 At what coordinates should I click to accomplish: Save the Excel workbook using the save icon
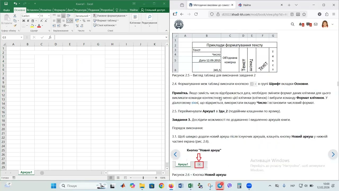[6, 4]
